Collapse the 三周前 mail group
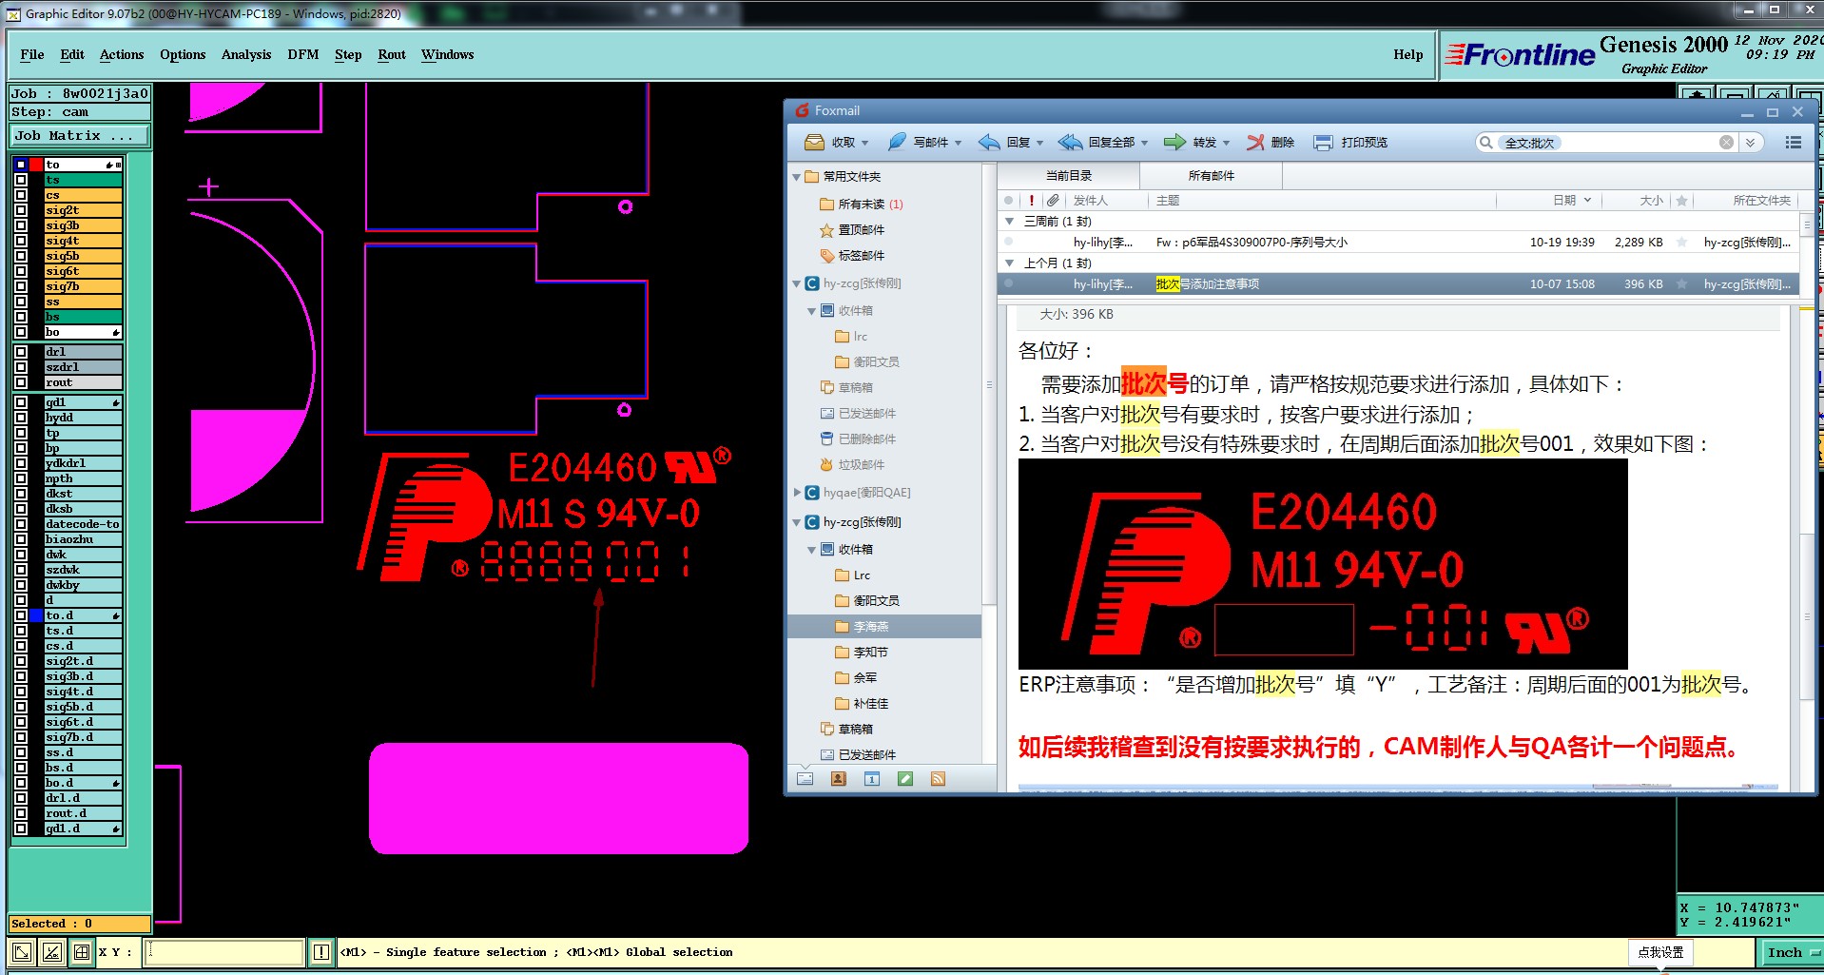Image resolution: width=1824 pixels, height=975 pixels. (x=1010, y=222)
